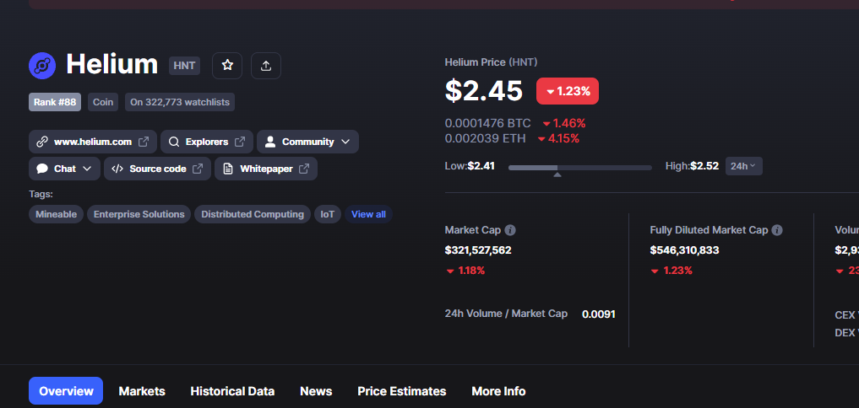Click the Rank #88 badge

click(55, 102)
